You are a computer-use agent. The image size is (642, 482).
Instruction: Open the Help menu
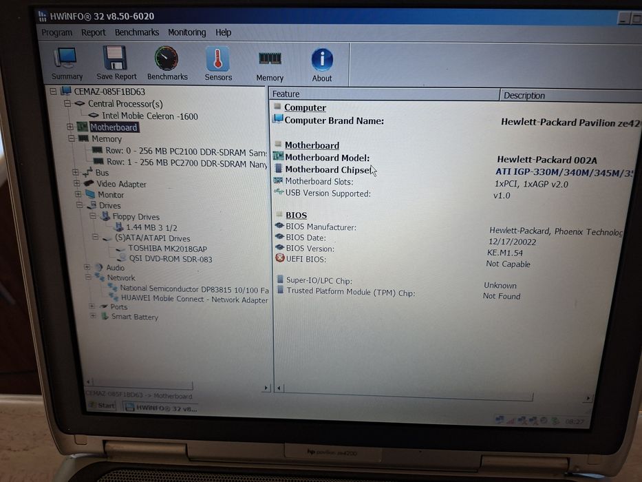223,32
